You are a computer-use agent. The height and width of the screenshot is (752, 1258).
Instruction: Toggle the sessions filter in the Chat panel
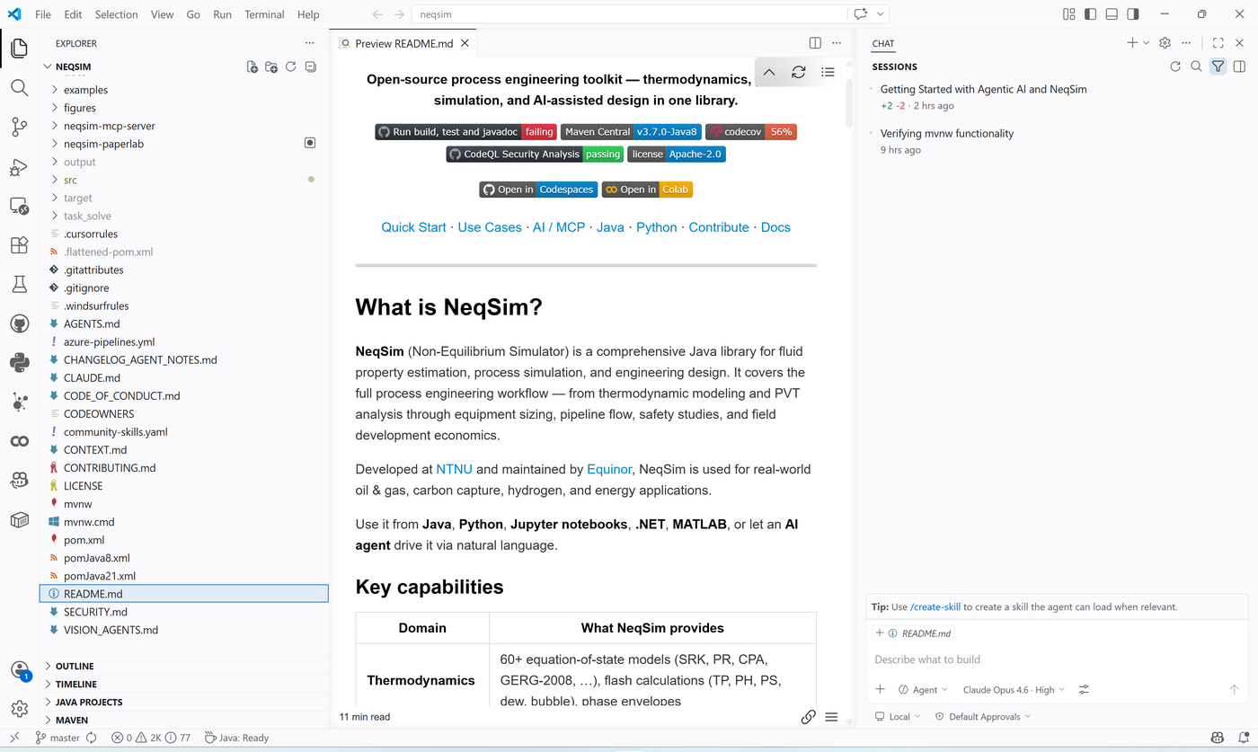pos(1218,66)
